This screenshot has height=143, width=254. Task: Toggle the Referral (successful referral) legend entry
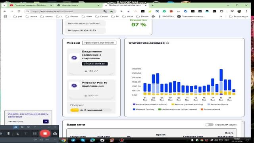click(x=150, y=104)
